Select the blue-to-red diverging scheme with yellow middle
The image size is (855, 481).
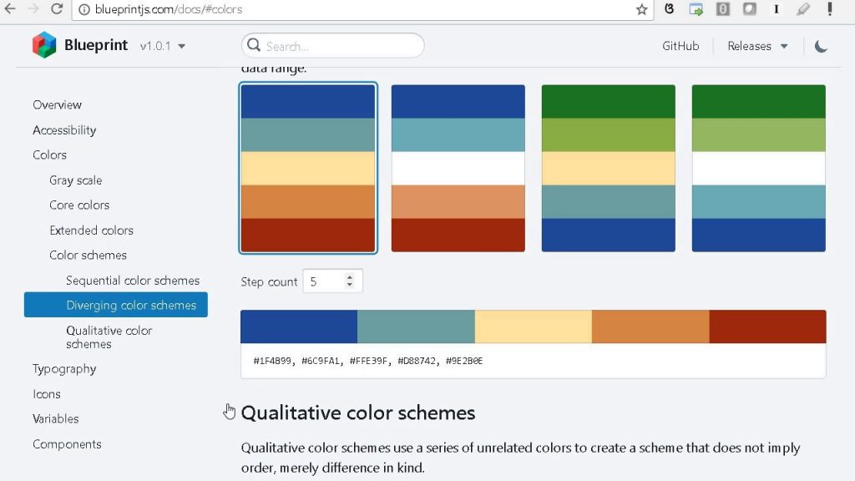[x=308, y=168]
